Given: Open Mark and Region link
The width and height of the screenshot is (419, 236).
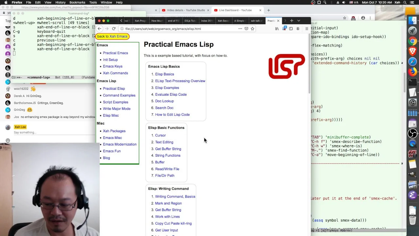Looking at the screenshot, I should click(x=168, y=203).
